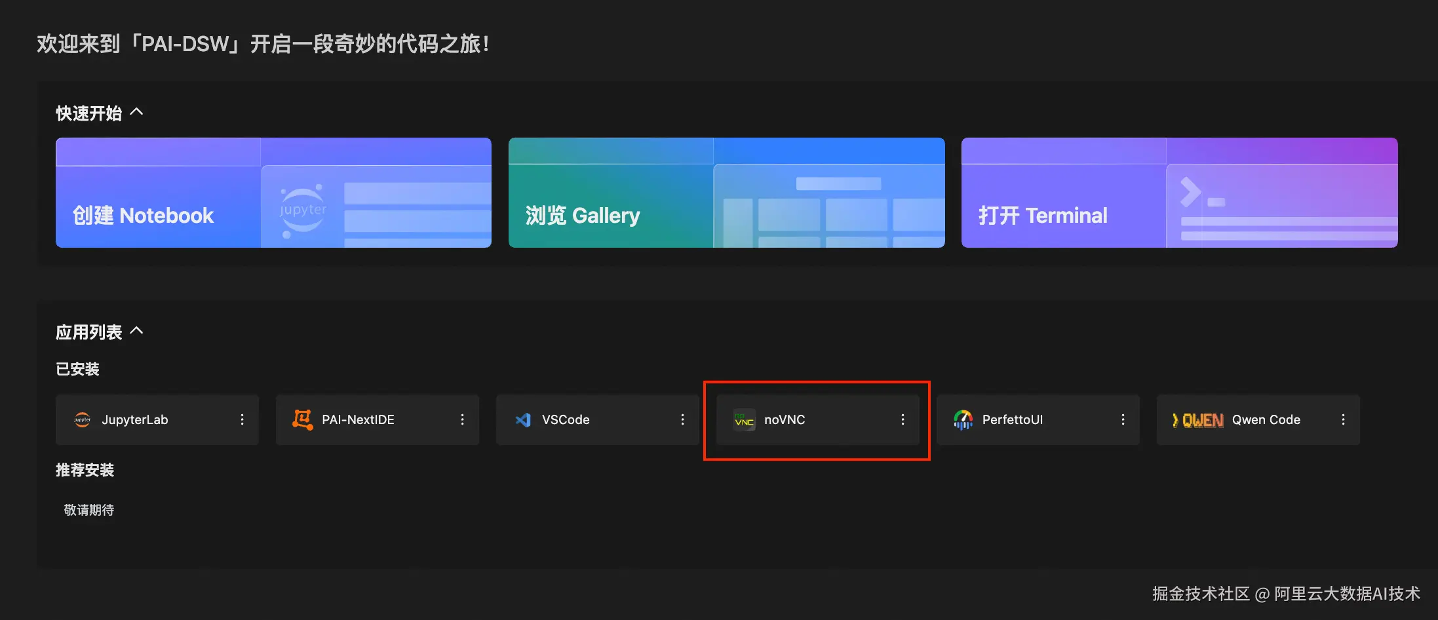
Task: Open the PAI-NextIDE three-dot menu
Action: coord(462,419)
